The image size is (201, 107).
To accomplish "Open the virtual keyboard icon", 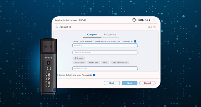I will [x=154, y=27].
